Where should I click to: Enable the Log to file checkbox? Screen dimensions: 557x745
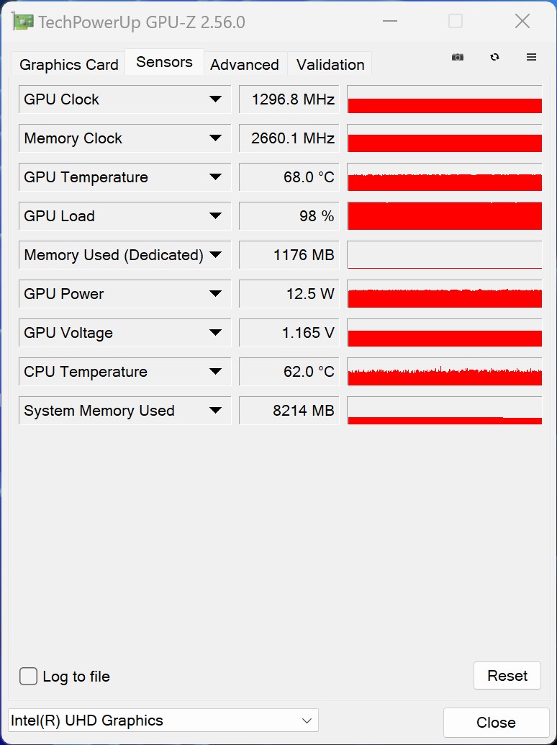[x=28, y=676]
